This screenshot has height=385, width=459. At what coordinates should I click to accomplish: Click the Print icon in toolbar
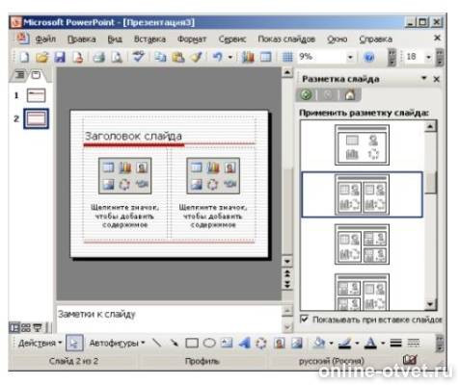click(98, 57)
